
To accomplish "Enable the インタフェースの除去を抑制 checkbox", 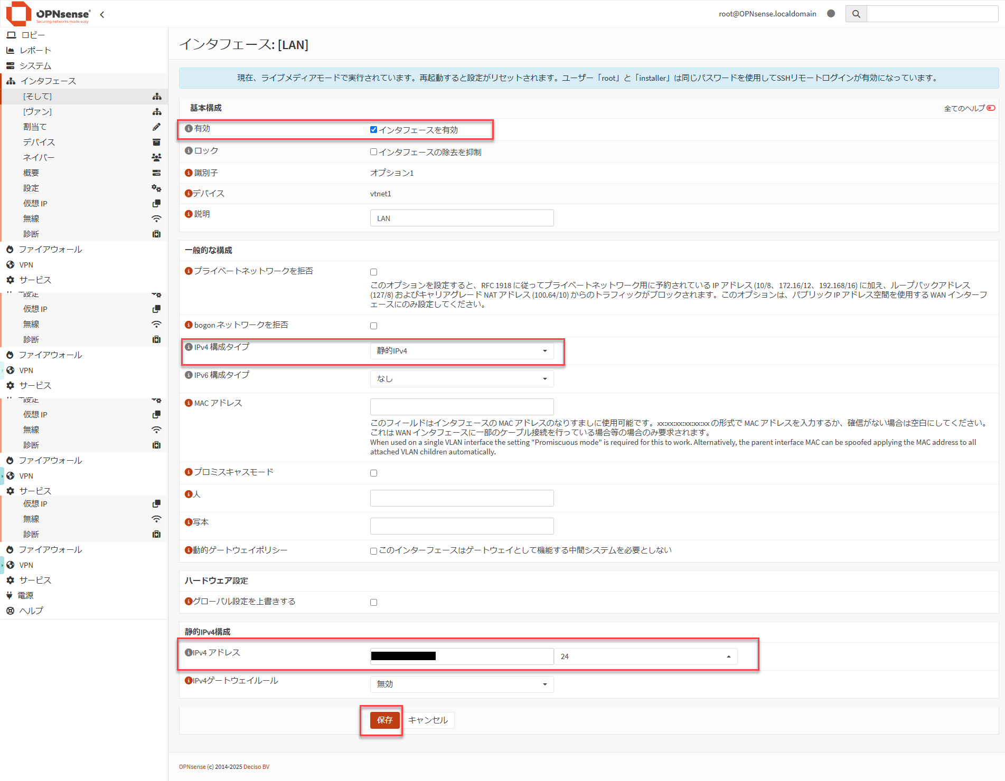I will (373, 152).
